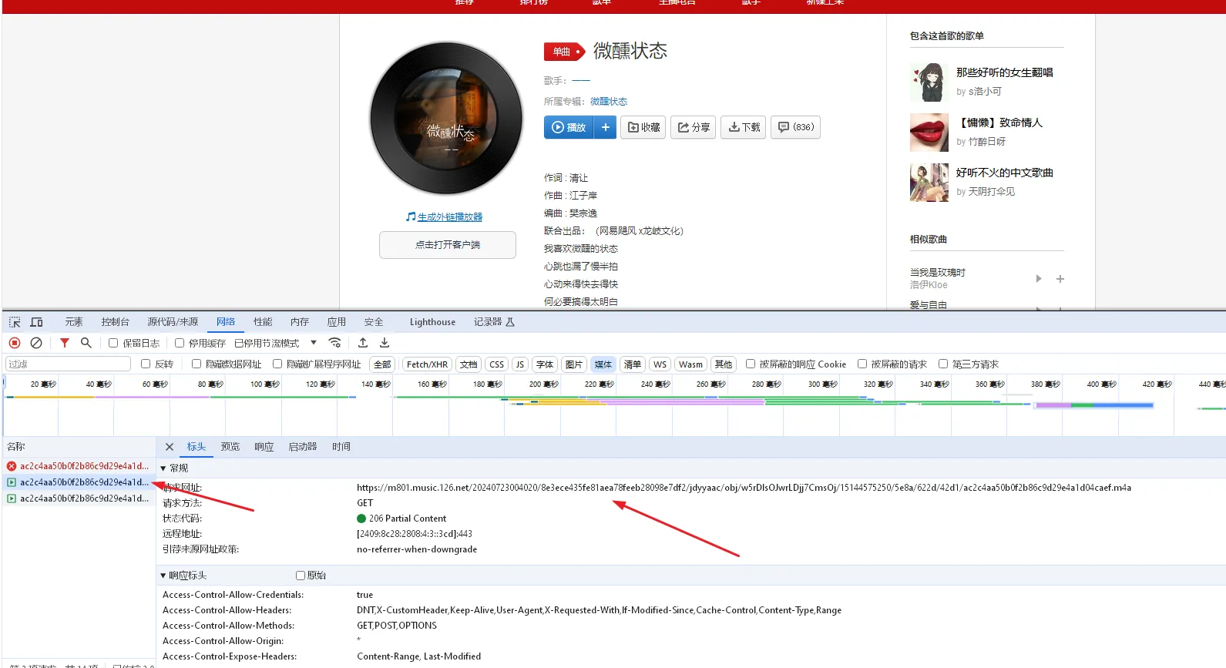Check the 反转 invert checkbox

(x=146, y=364)
